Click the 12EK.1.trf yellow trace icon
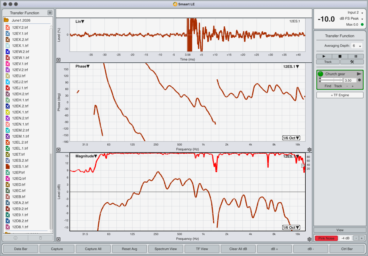368x256 pixels. pyautogui.click(x=8, y=112)
